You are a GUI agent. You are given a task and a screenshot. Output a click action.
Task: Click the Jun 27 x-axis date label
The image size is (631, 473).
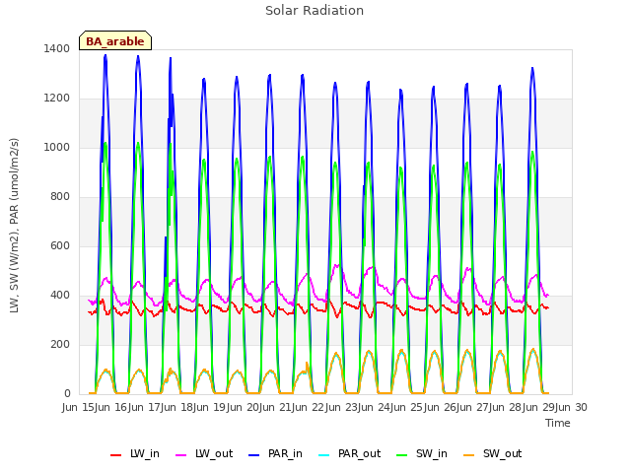pos(473,407)
